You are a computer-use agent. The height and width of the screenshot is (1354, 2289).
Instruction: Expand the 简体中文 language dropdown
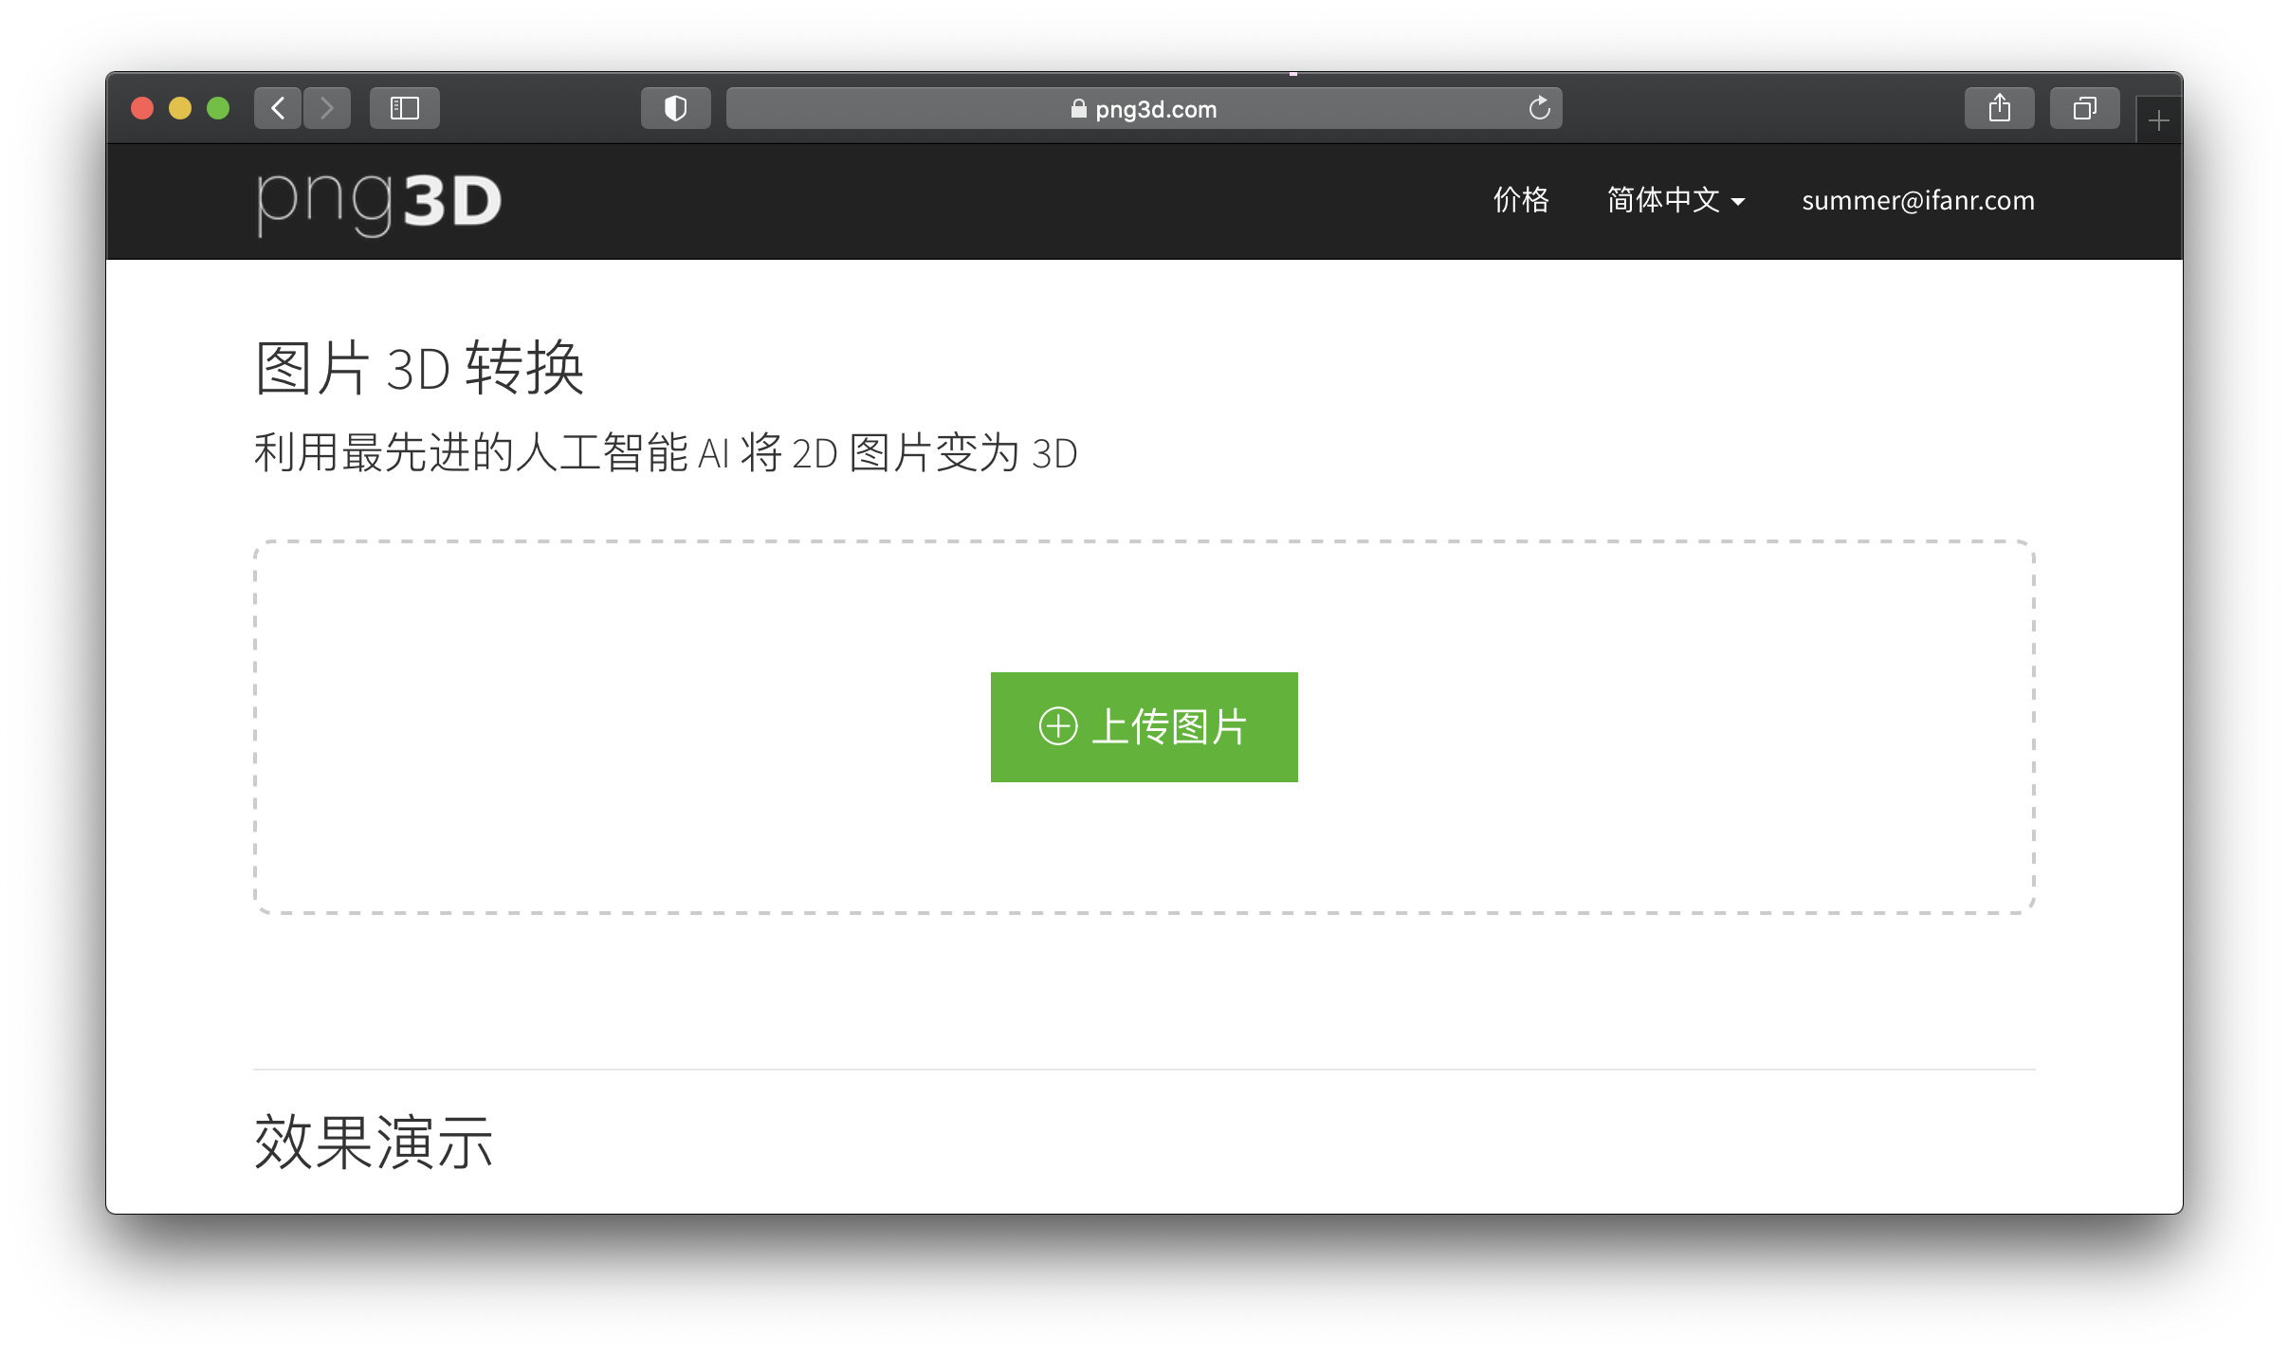[1676, 200]
